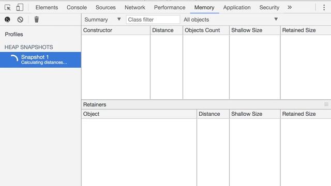This screenshot has width=331, height=186.
Task: Open the Application tab
Action: pyautogui.click(x=237, y=7)
